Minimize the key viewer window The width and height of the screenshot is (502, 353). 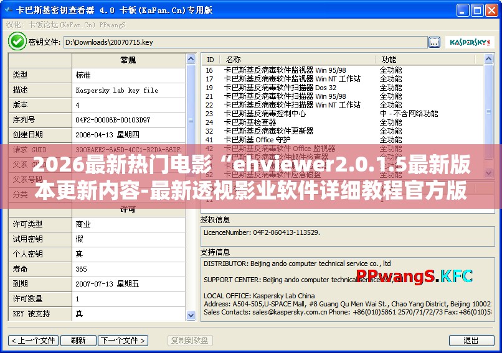point(462,10)
